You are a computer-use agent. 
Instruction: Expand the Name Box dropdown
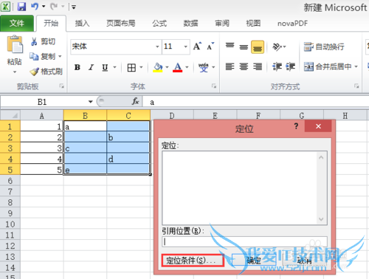[91, 102]
